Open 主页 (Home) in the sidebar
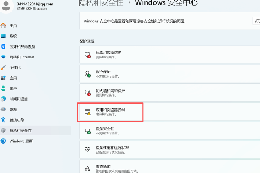The height and width of the screenshot is (173, 260). tap(13, 26)
